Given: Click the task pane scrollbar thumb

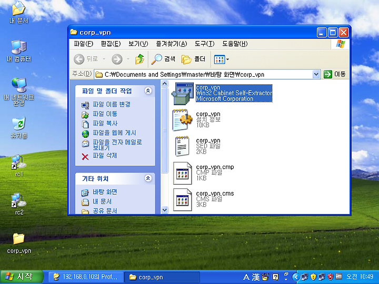Looking at the screenshot, I should pos(165,130).
